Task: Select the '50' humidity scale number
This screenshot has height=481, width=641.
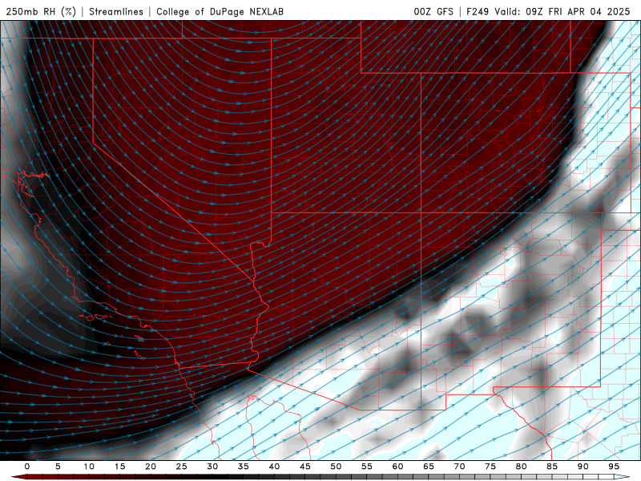Action: [336, 467]
